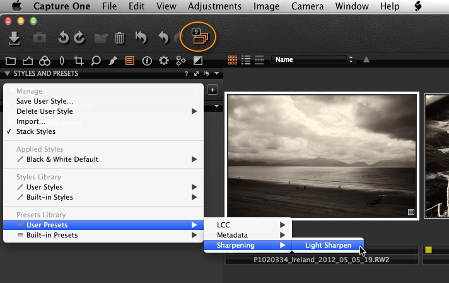Open the Name sort dropdown
Image resolution: width=449 pixels, height=283 pixels.
(x=313, y=59)
